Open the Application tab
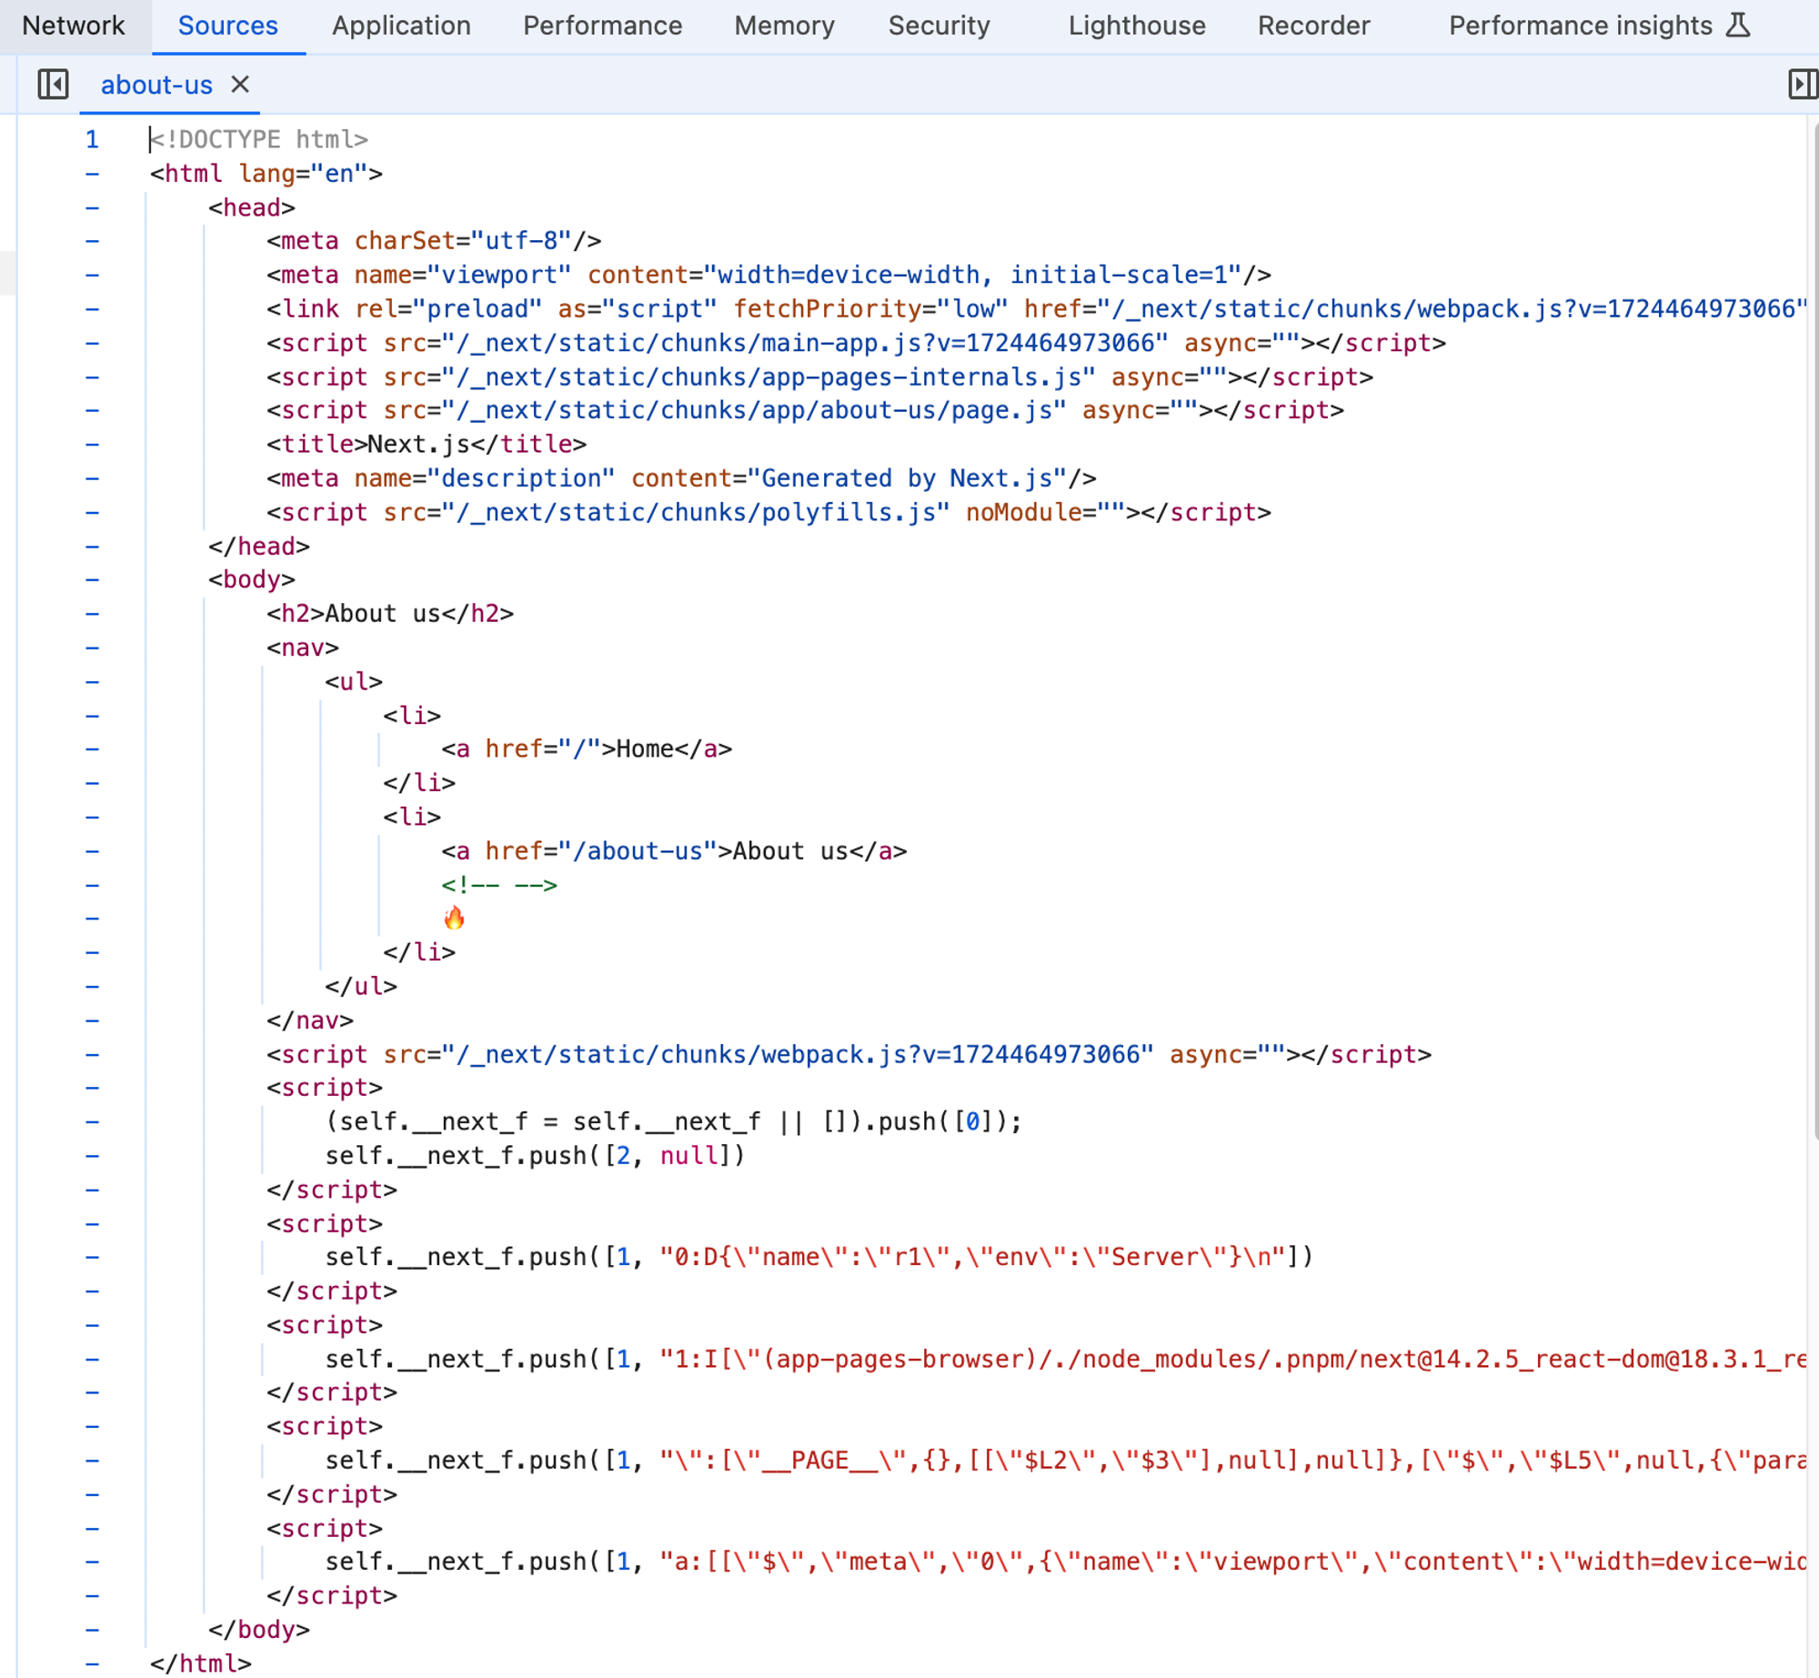Viewport: 1819px width, 1678px height. point(401,25)
